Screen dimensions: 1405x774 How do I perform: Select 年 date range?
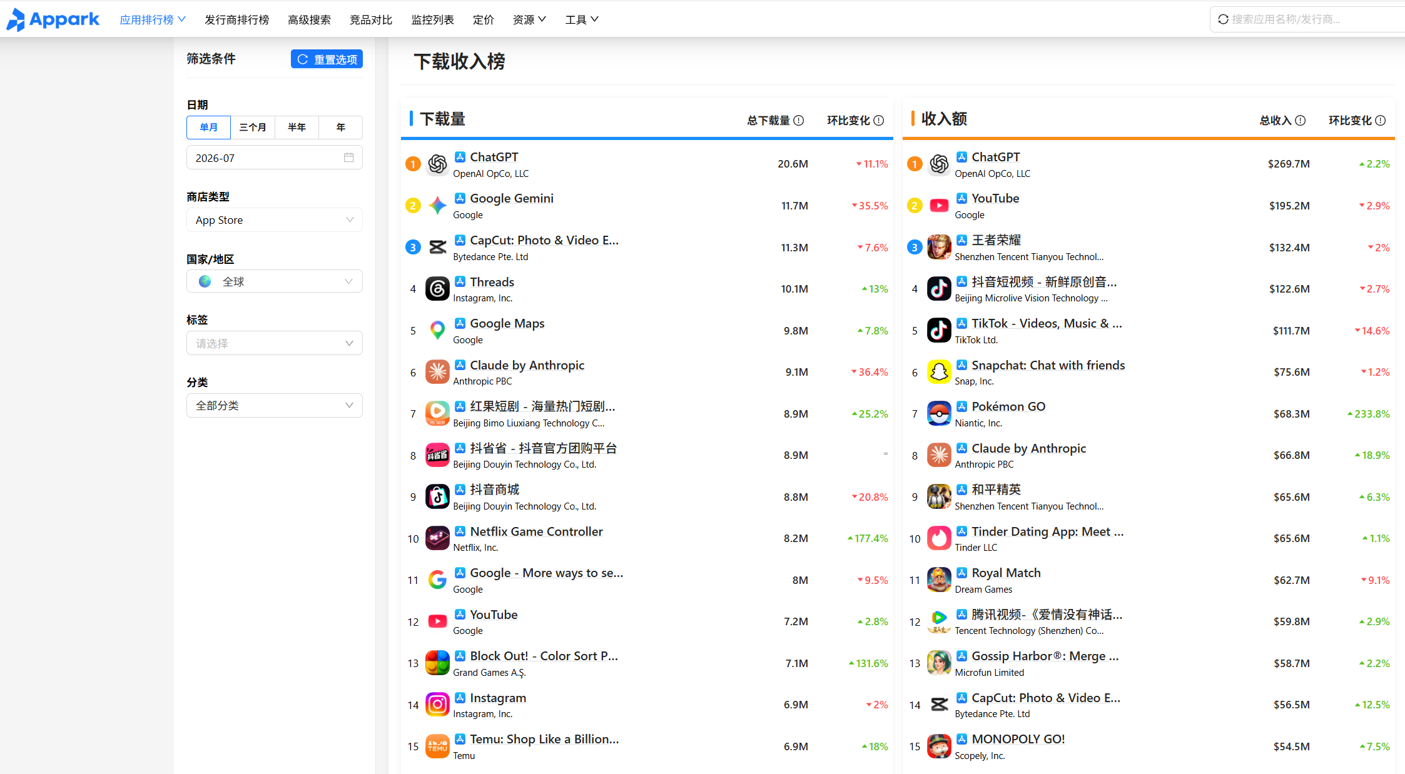pyautogui.click(x=340, y=128)
